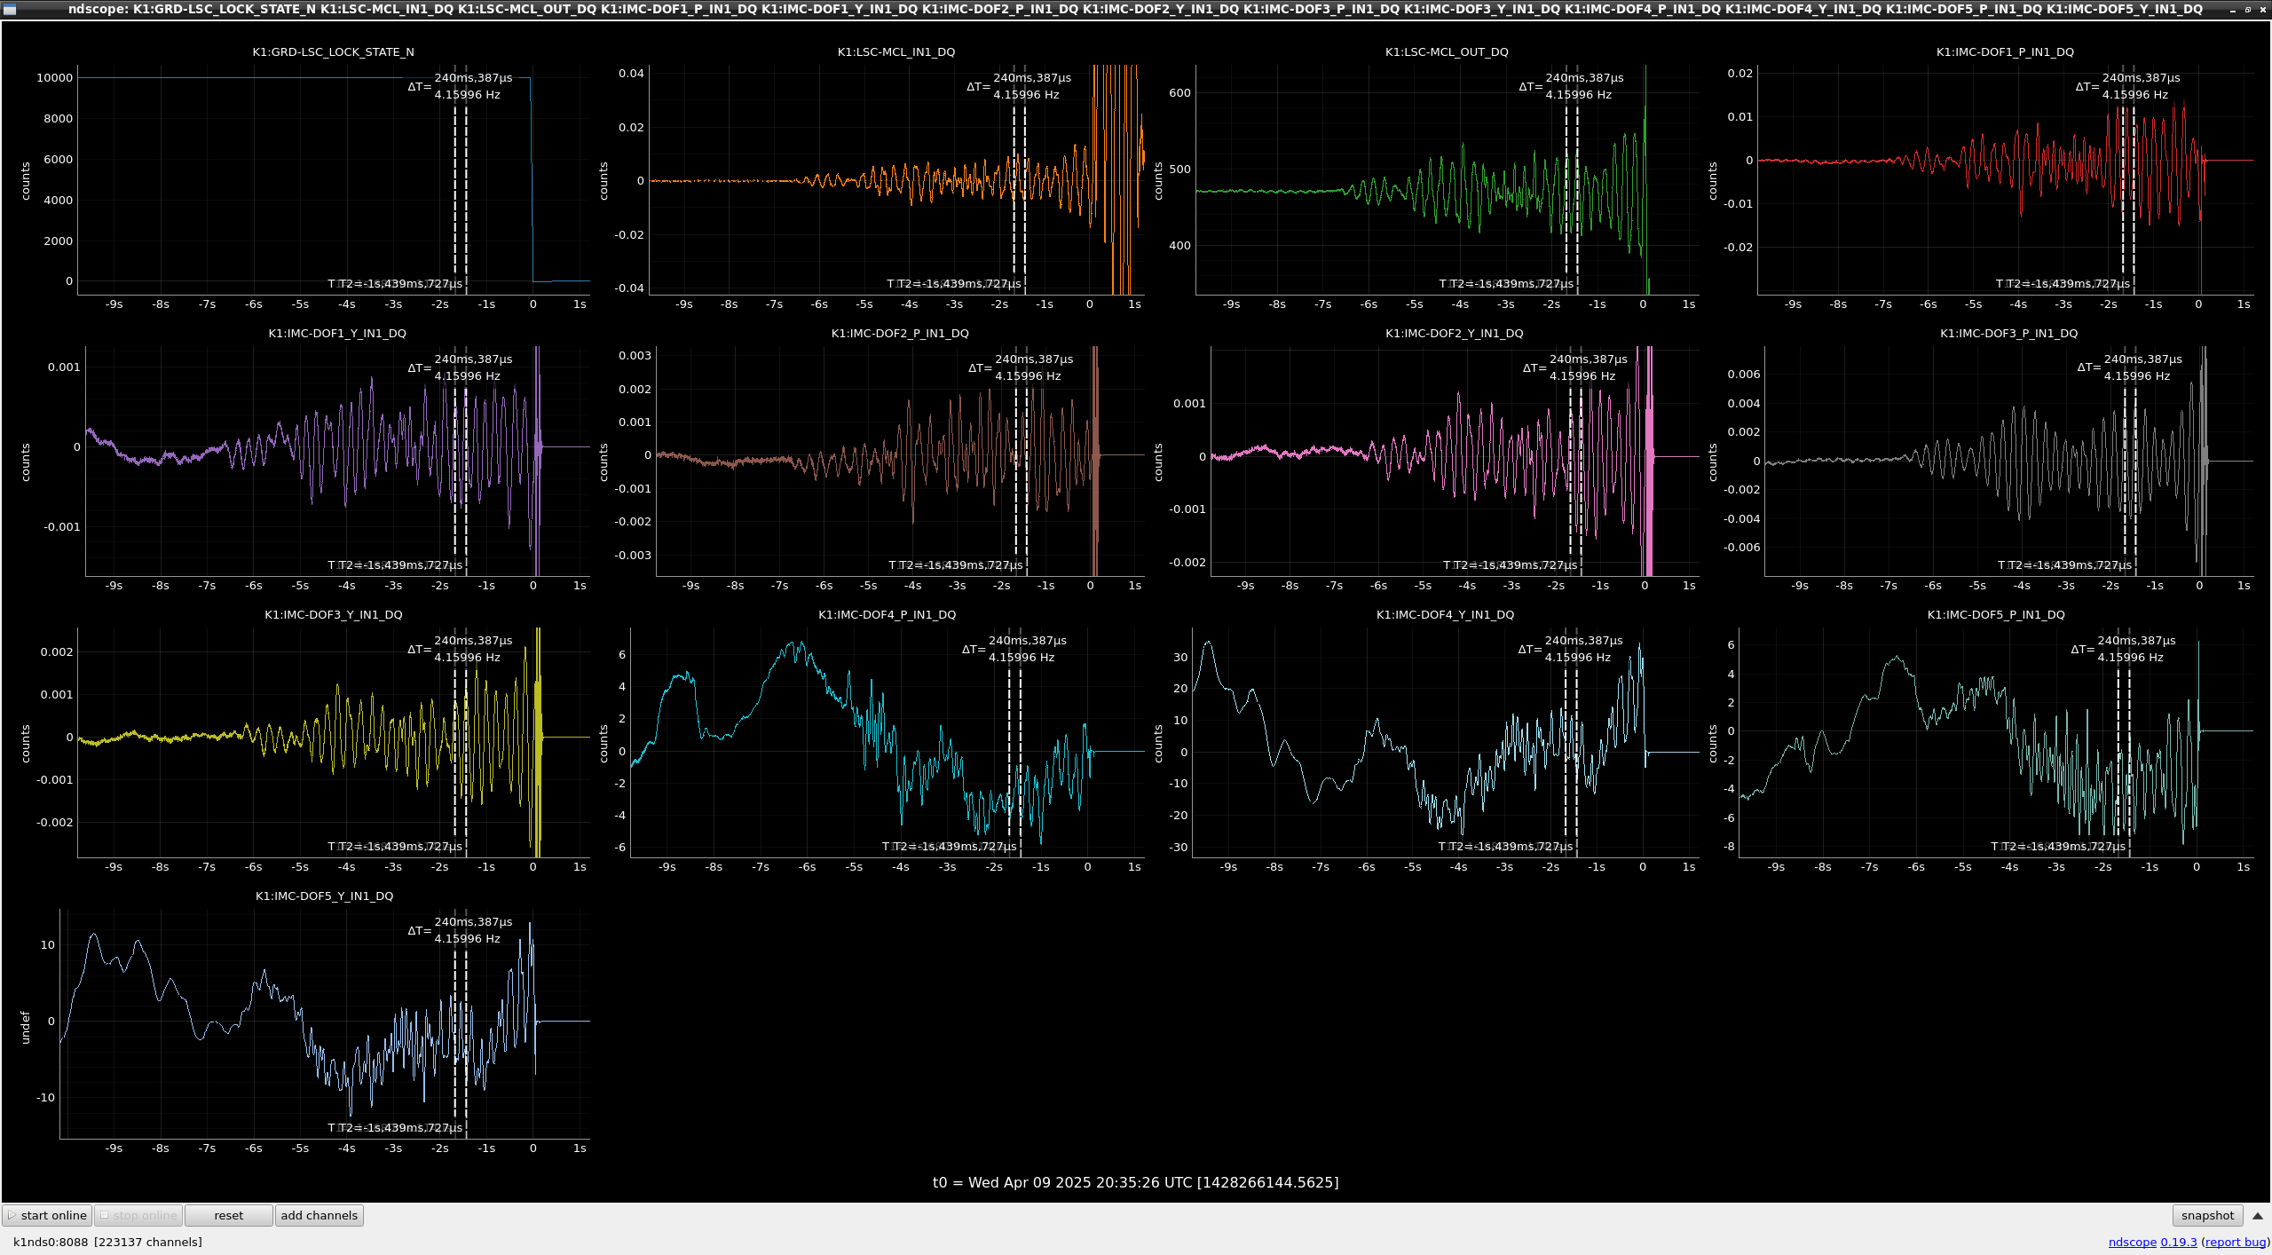Click the stop online button
The height and width of the screenshot is (1255, 2272).
tap(138, 1215)
